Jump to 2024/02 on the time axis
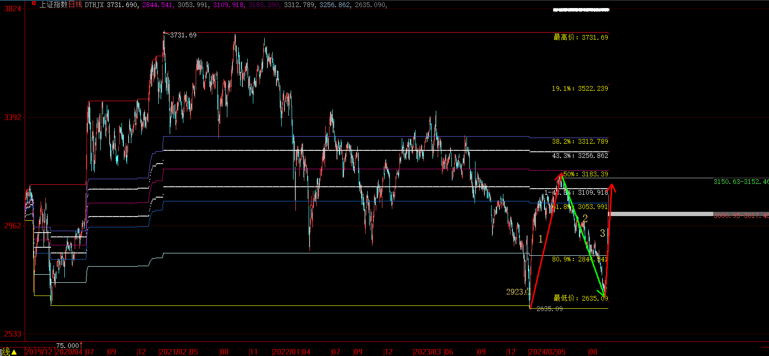 [x=543, y=352]
